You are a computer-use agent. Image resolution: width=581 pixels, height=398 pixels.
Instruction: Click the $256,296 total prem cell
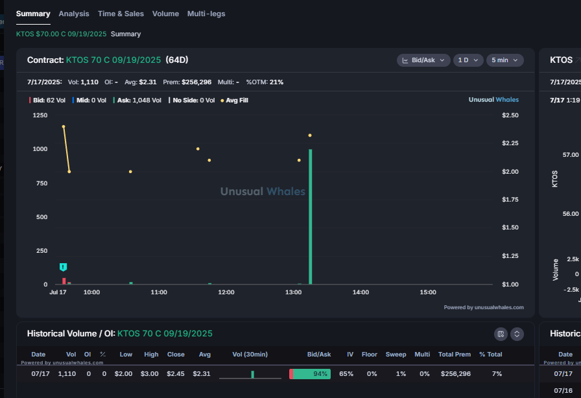point(455,373)
